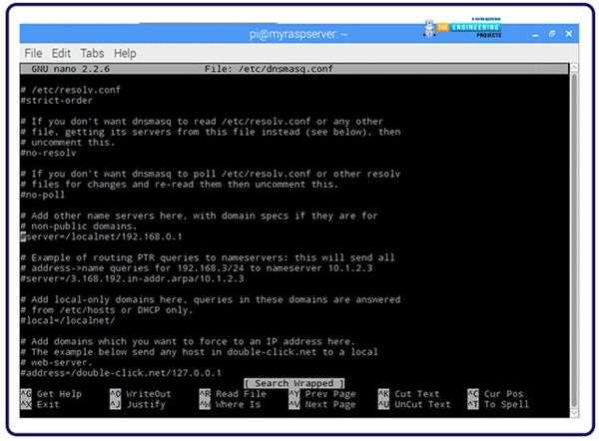Click the '#strict-order' line
The image size is (599, 441).
point(57,101)
